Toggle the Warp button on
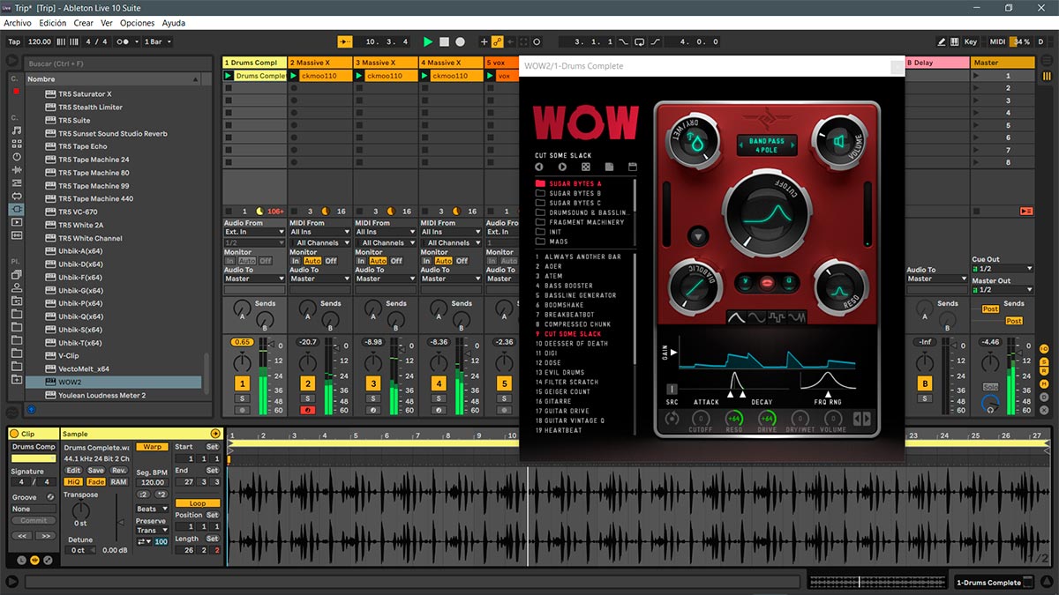 coord(152,447)
